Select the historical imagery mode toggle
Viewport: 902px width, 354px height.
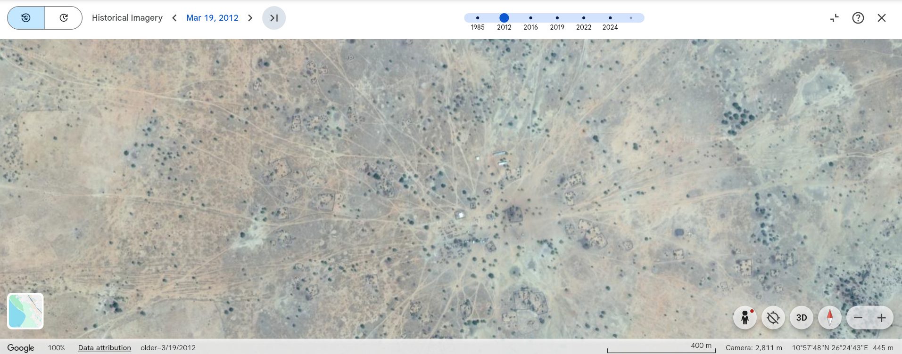coord(26,18)
